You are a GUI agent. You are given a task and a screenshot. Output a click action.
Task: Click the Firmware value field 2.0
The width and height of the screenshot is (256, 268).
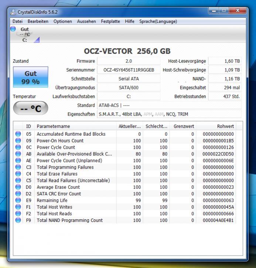(129, 61)
